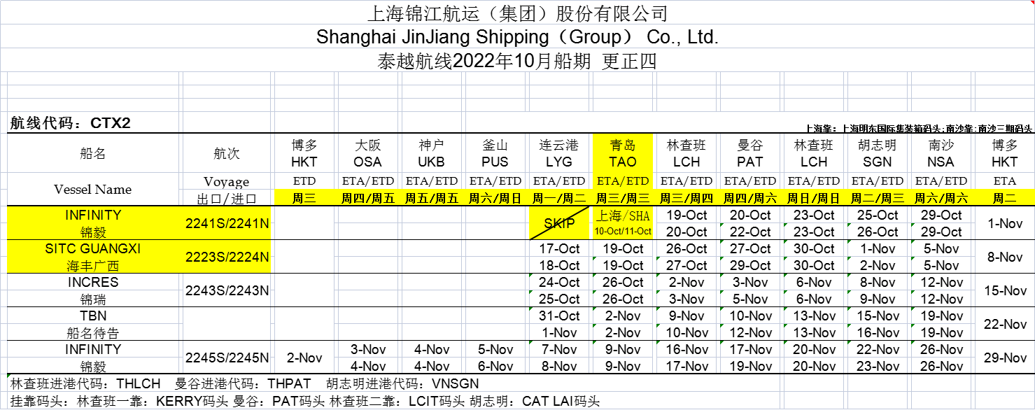The image size is (1035, 410).
Task: Click the "周二/周三" weekday cell
Action: (x=878, y=198)
